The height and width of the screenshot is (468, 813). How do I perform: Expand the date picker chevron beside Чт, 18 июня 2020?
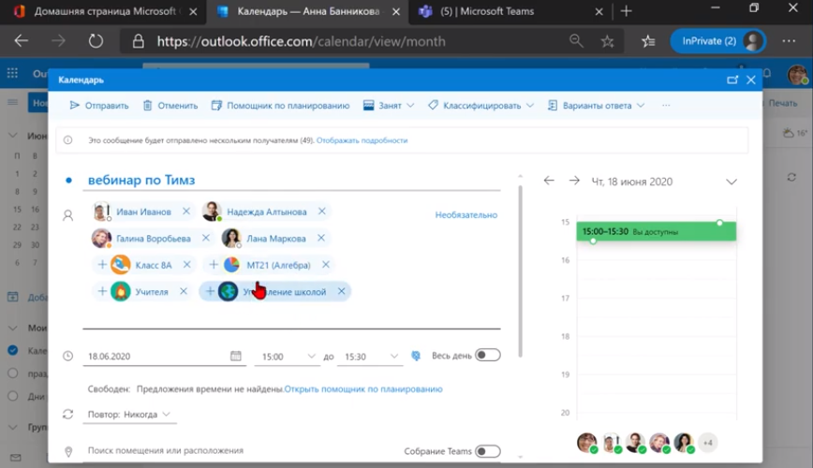coord(732,182)
